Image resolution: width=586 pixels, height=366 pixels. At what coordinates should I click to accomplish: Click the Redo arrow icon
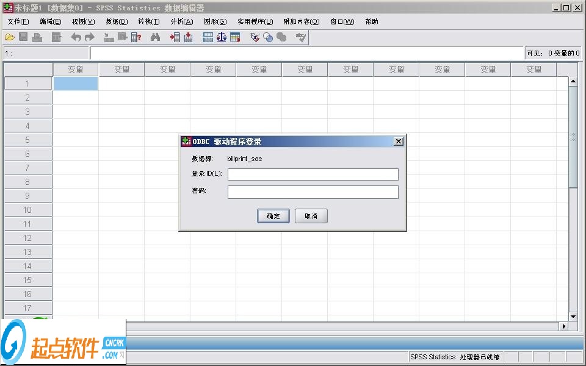tap(90, 37)
